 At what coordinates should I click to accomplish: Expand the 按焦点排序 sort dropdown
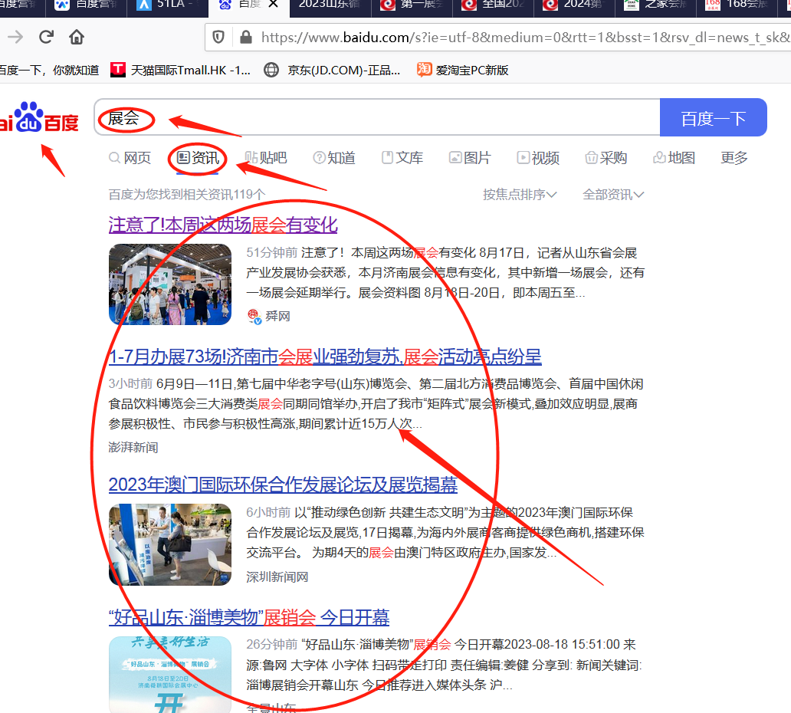point(520,195)
